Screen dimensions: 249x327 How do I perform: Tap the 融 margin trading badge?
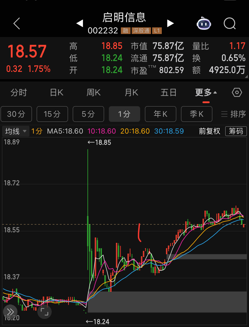(125, 31)
